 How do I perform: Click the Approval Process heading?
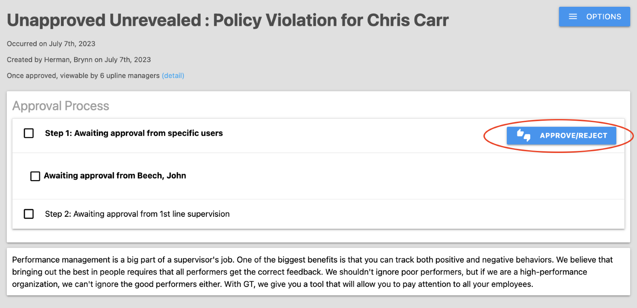click(61, 106)
